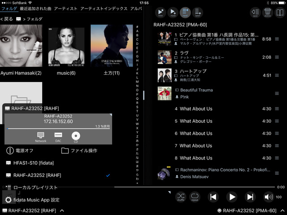Open the Ayumi Hamasaki(2) folder
The width and height of the screenshot is (287, 215).
tap(21, 46)
